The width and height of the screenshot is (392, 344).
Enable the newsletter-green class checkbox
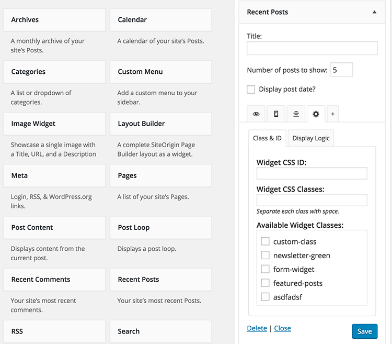[x=265, y=256]
